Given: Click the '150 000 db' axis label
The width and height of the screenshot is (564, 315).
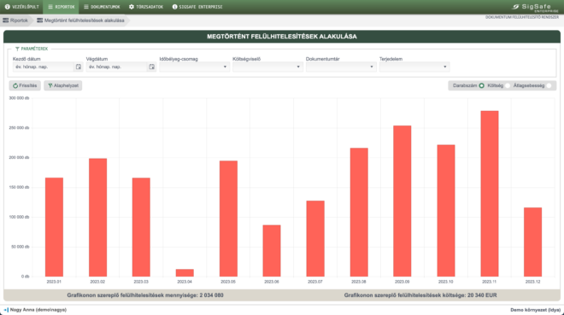Looking at the screenshot, I should [19, 188].
